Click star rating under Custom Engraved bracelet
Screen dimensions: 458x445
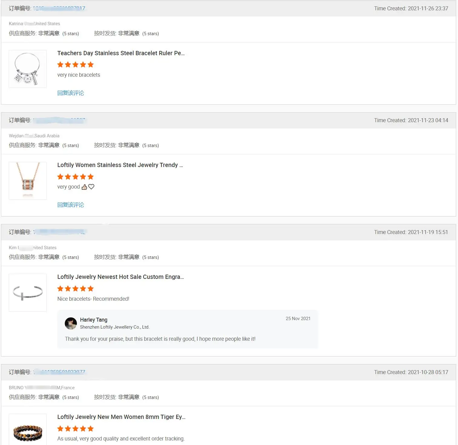click(75, 289)
